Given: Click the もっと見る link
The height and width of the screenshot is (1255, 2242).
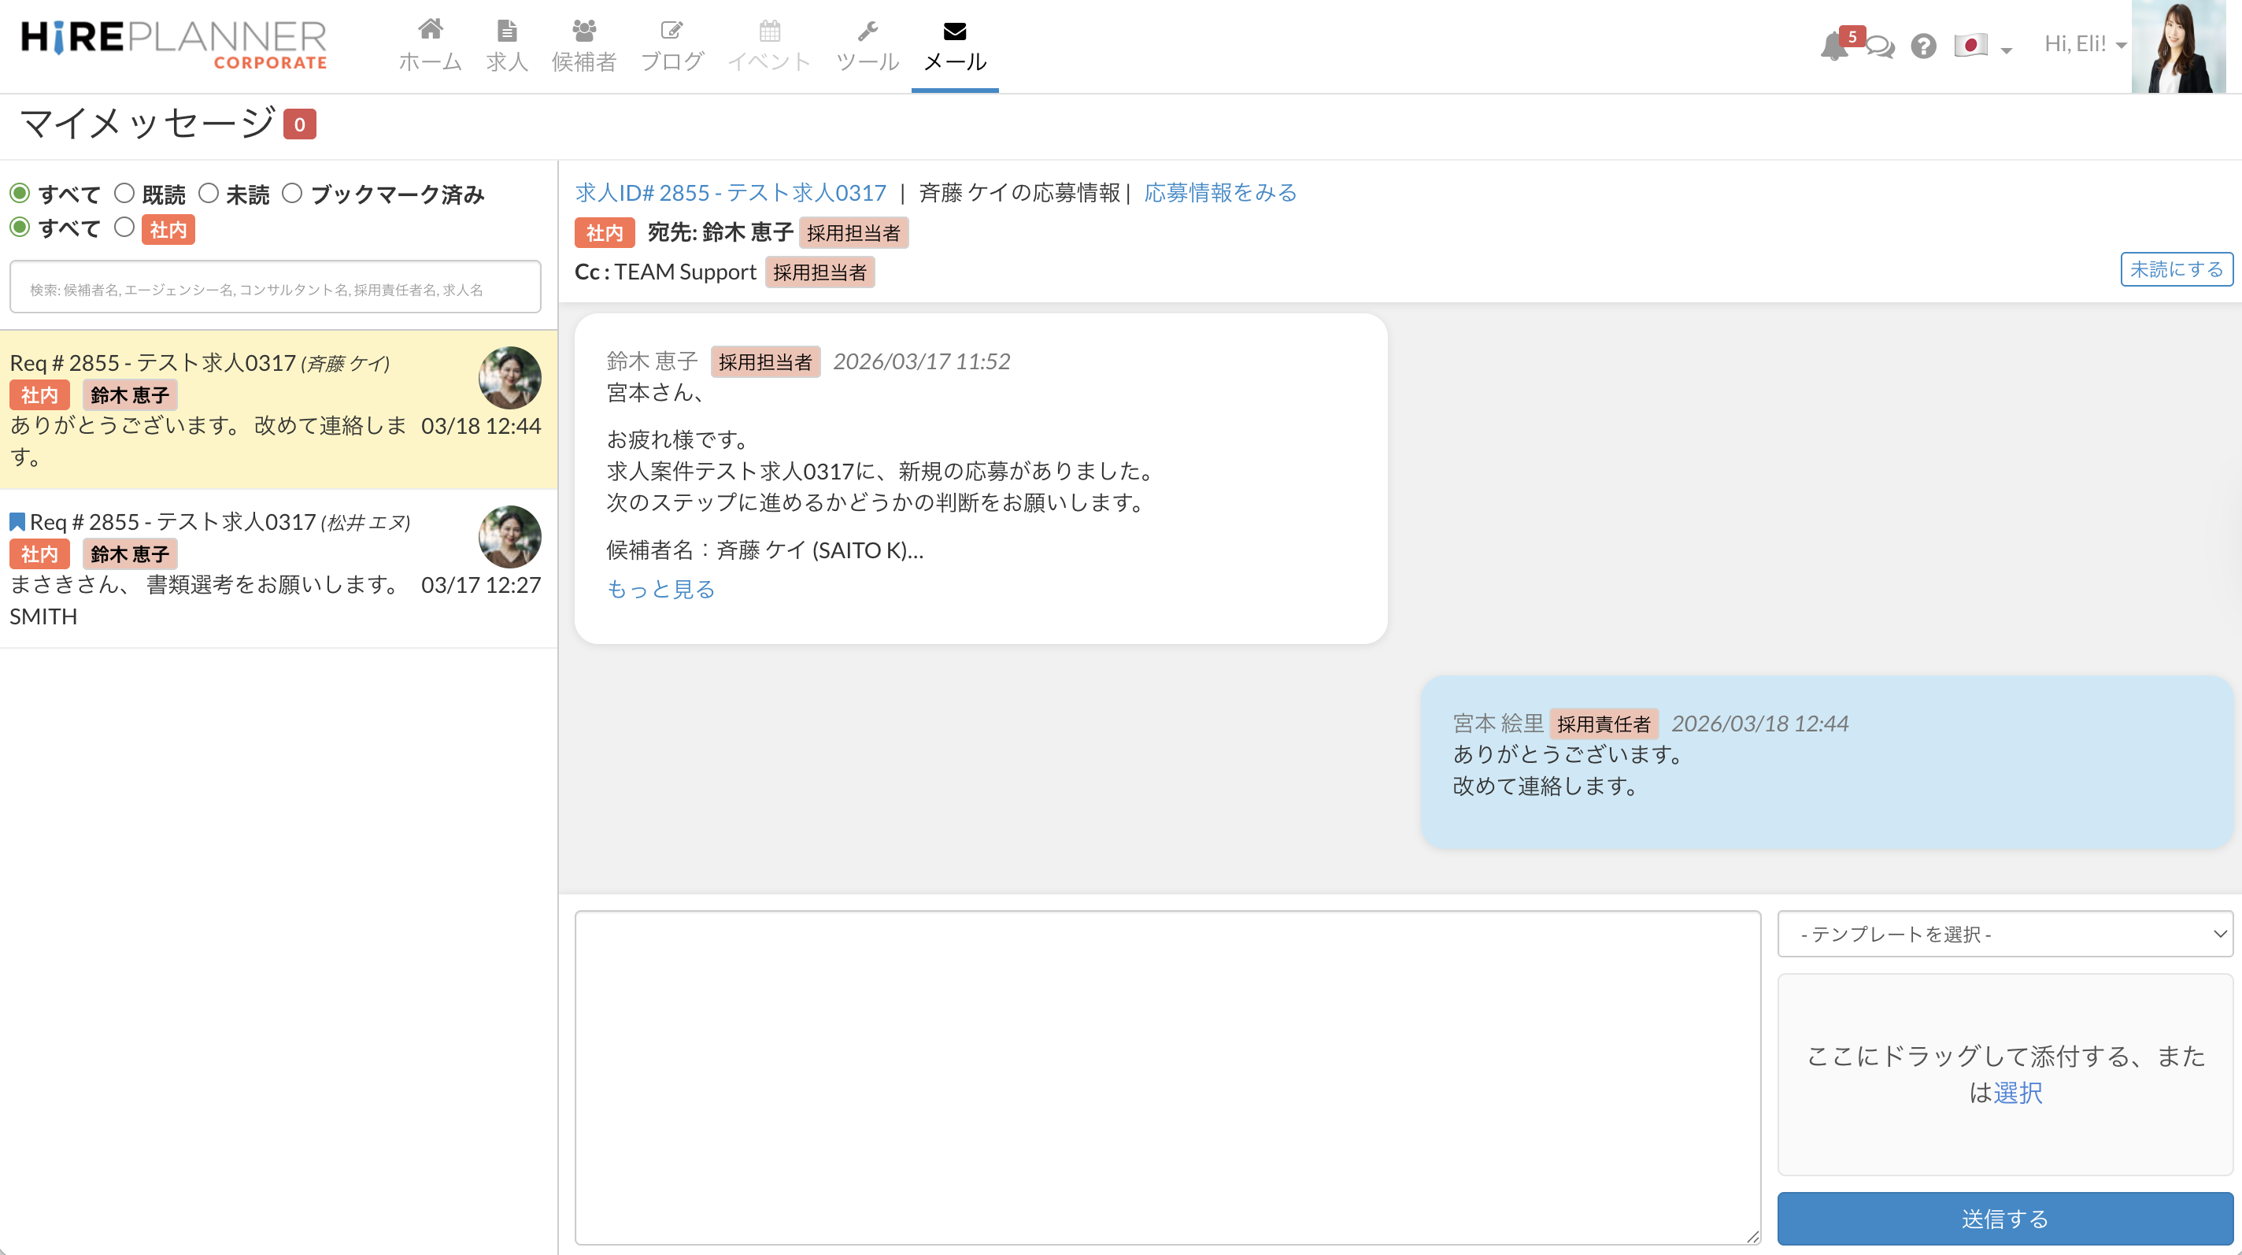Looking at the screenshot, I should tap(660, 589).
